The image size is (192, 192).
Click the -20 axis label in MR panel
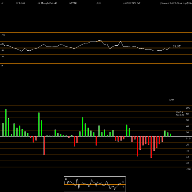coord(187,145)
